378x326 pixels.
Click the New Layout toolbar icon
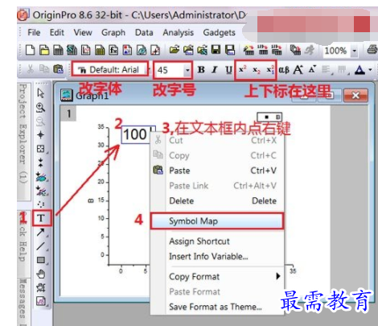pyautogui.click(x=127, y=50)
